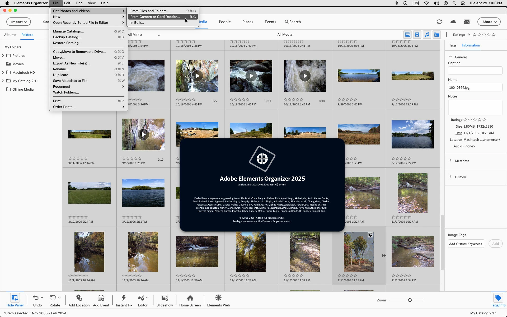This screenshot has height=317, width=507.
Task: Click the Caption input field
Action: (475, 71)
